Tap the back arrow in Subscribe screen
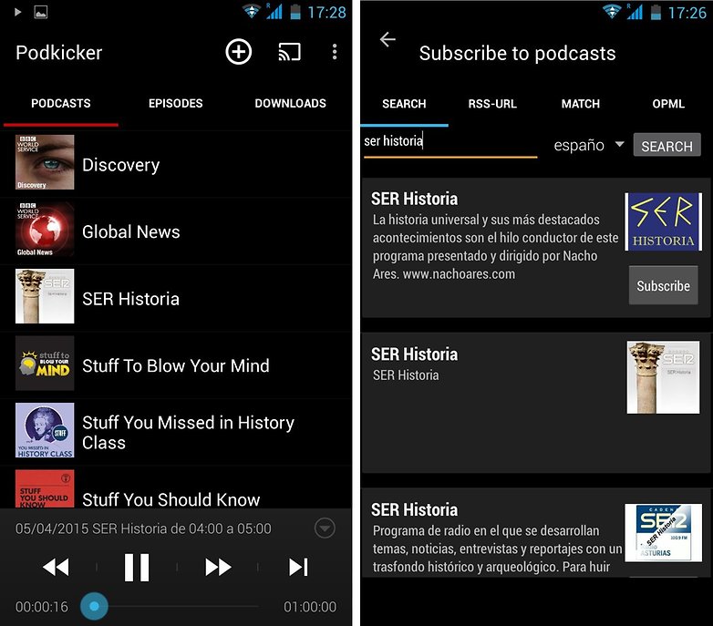 click(x=387, y=39)
